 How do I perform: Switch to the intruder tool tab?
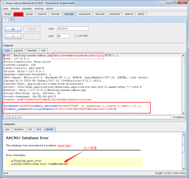click(55, 14)
